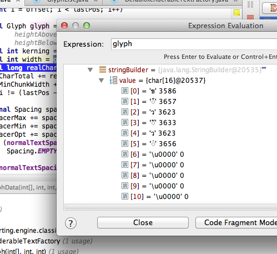Select row [3] with value 3633
The width and height of the screenshot is (277, 254).
pos(149,123)
